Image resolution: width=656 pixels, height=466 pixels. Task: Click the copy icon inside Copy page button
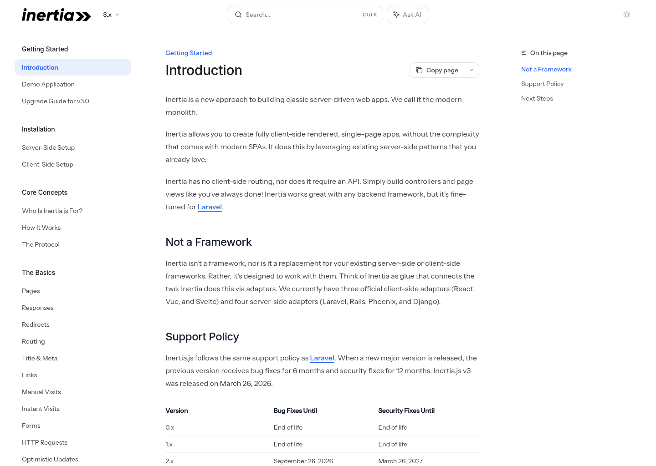pyautogui.click(x=420, y=70)
